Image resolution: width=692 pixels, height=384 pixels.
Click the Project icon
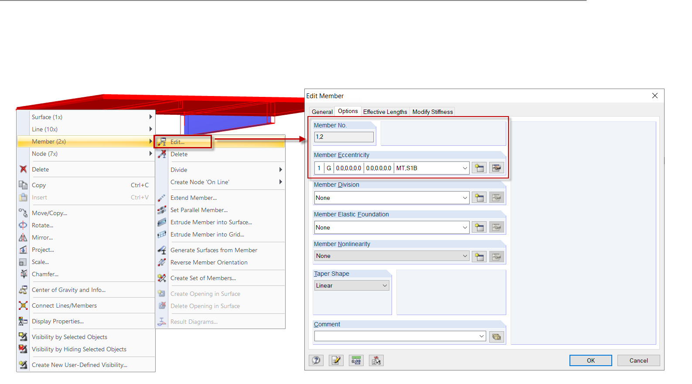(x=23, y=250)
